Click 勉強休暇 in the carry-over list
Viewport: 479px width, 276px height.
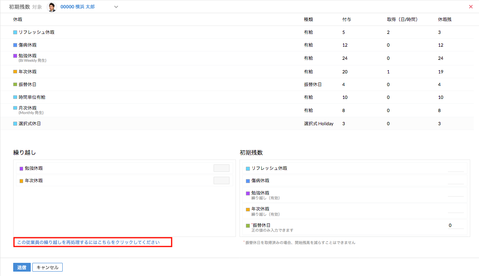point(34,168)
